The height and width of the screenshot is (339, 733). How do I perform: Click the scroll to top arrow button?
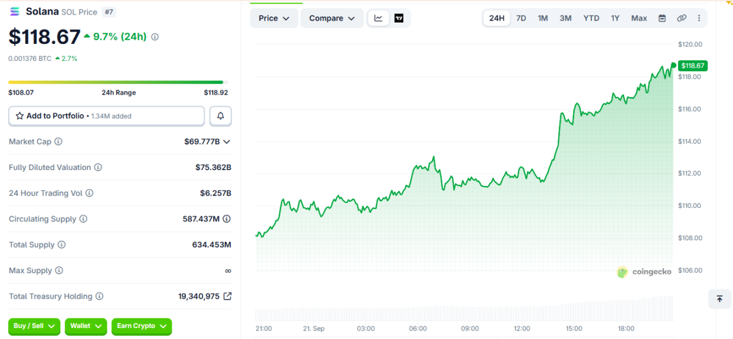(720, 299)
